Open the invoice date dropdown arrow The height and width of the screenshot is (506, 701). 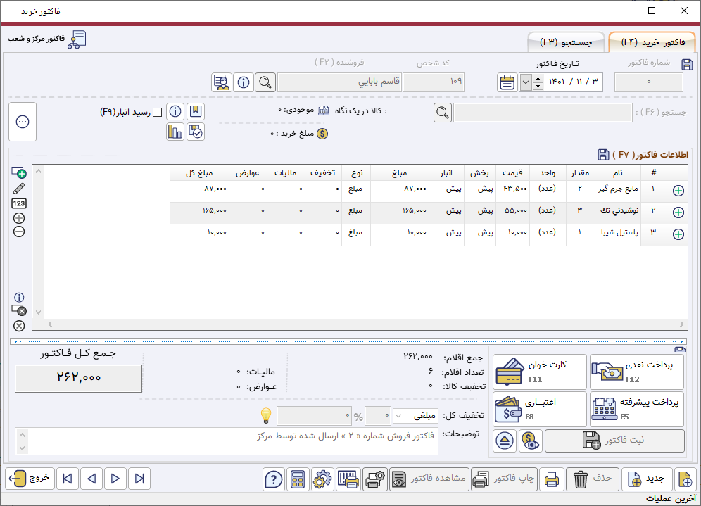pos(526,82)
